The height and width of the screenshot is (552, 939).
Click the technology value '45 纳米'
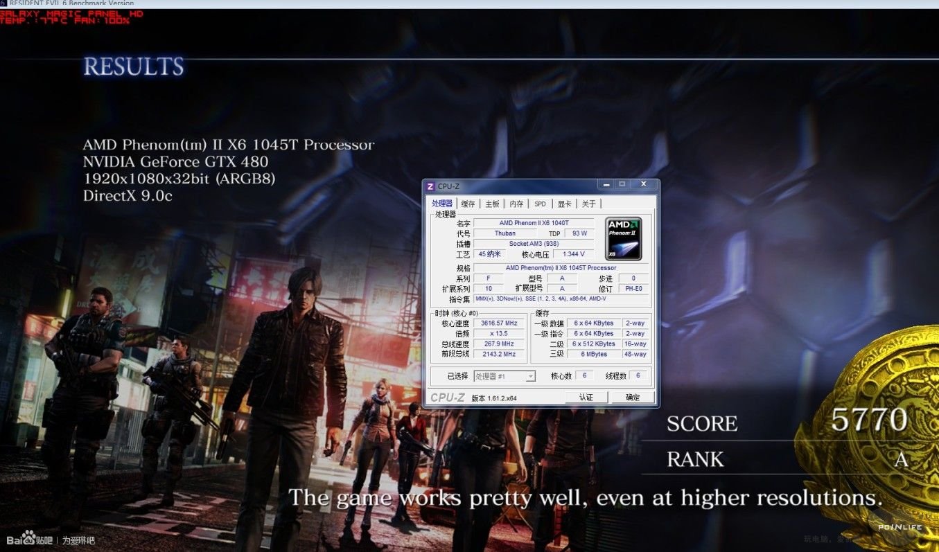tap(489, 254)
